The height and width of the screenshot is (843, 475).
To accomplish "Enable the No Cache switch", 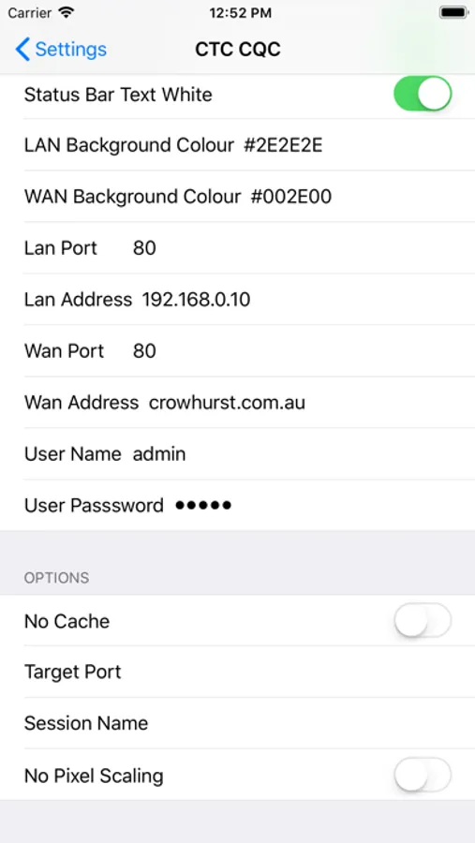I will [x=423, y=620].
